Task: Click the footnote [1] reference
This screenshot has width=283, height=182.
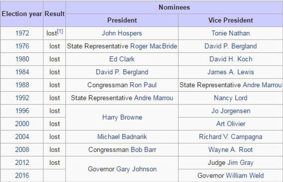Action: coord(60,31)
